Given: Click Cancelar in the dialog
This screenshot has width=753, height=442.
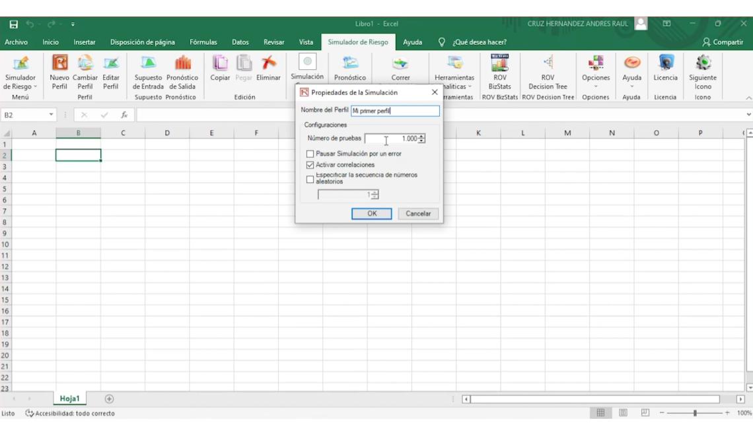Looking at the screenshot, I should [x=418, y=214].
